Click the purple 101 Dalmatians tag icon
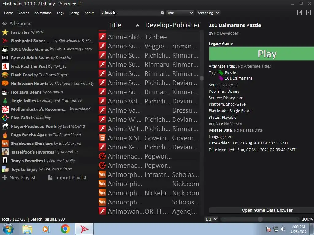314x235 pixels. click(221, 78)
